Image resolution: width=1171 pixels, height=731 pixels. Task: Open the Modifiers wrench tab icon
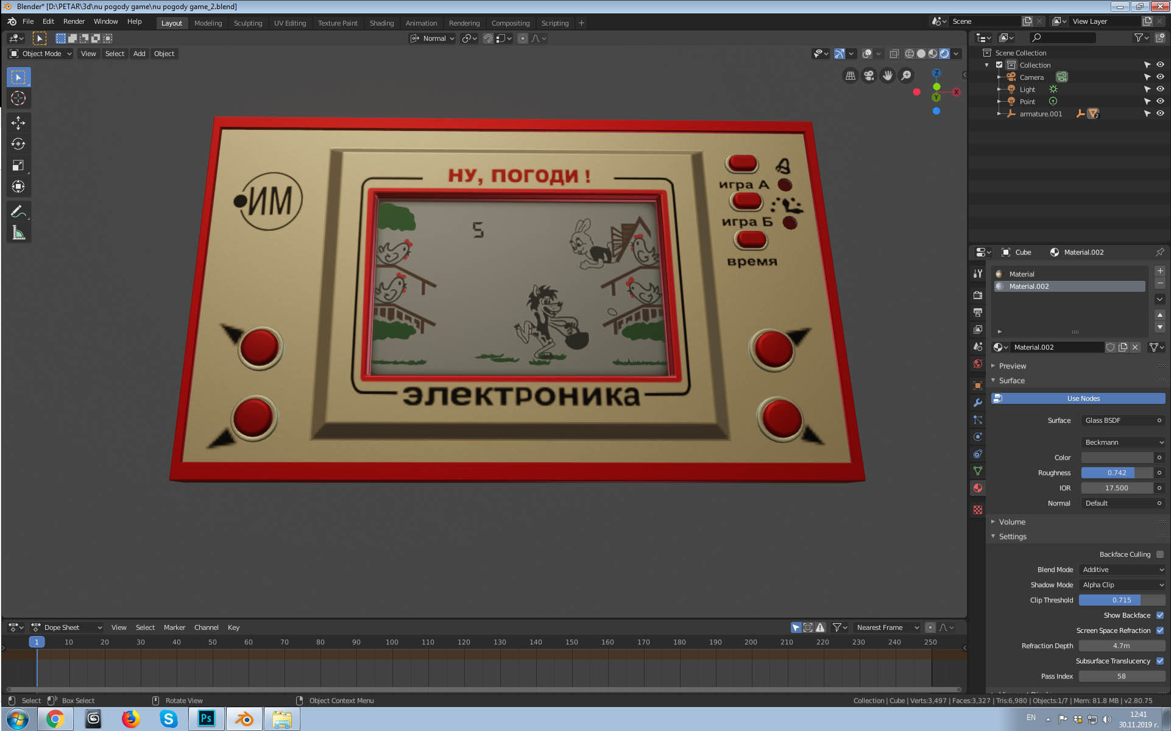click(978, 403)
